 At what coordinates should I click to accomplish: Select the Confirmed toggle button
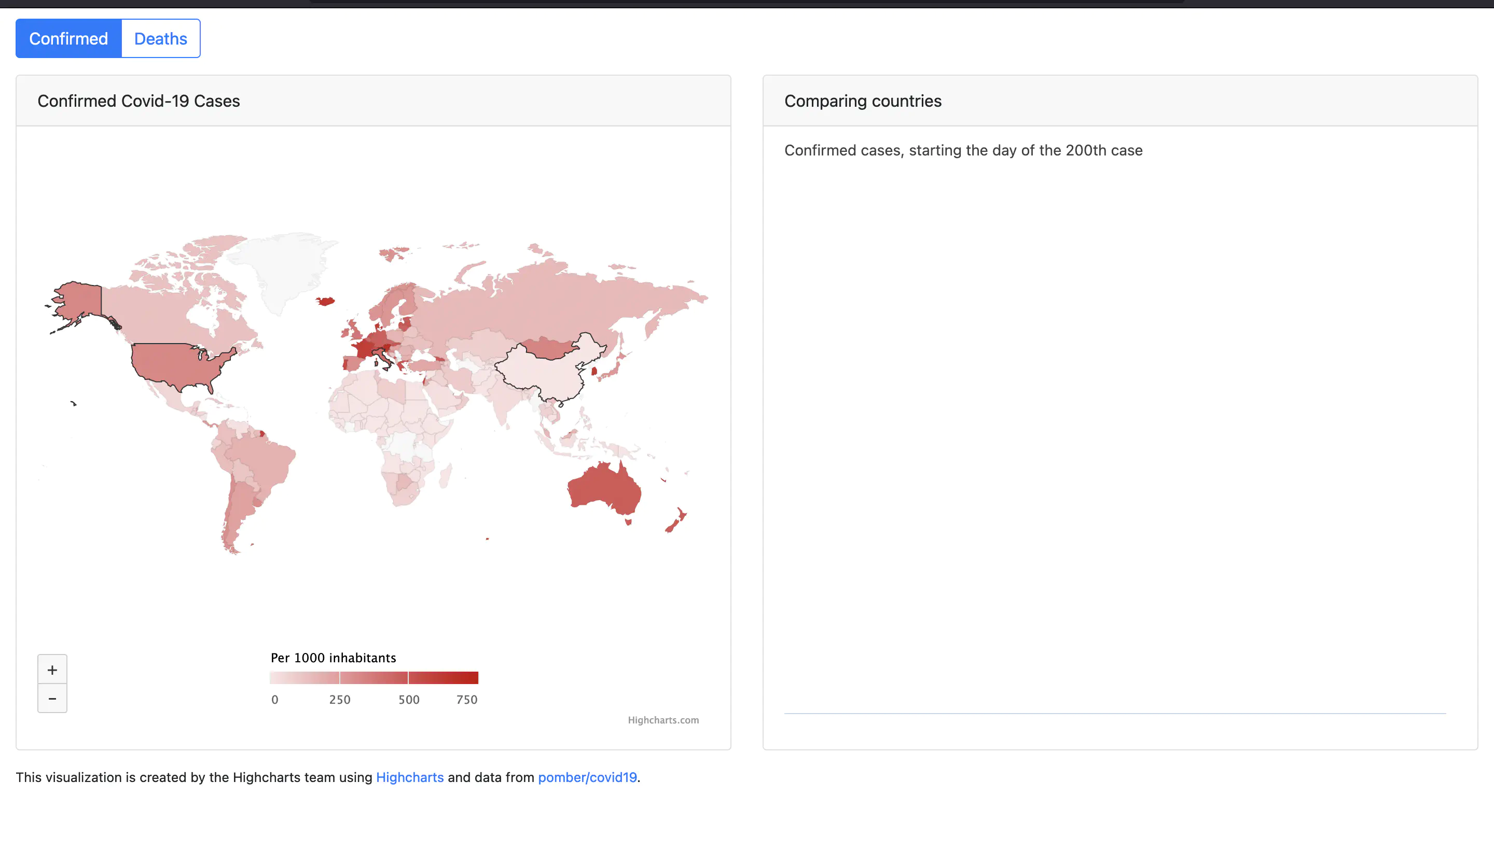point(68,39)
